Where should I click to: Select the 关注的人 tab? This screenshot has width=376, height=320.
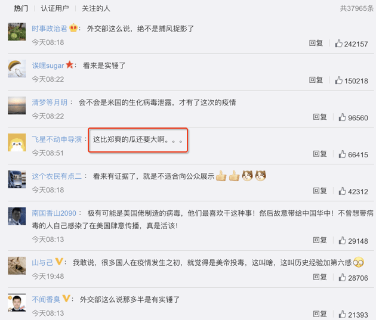point(96,8)
